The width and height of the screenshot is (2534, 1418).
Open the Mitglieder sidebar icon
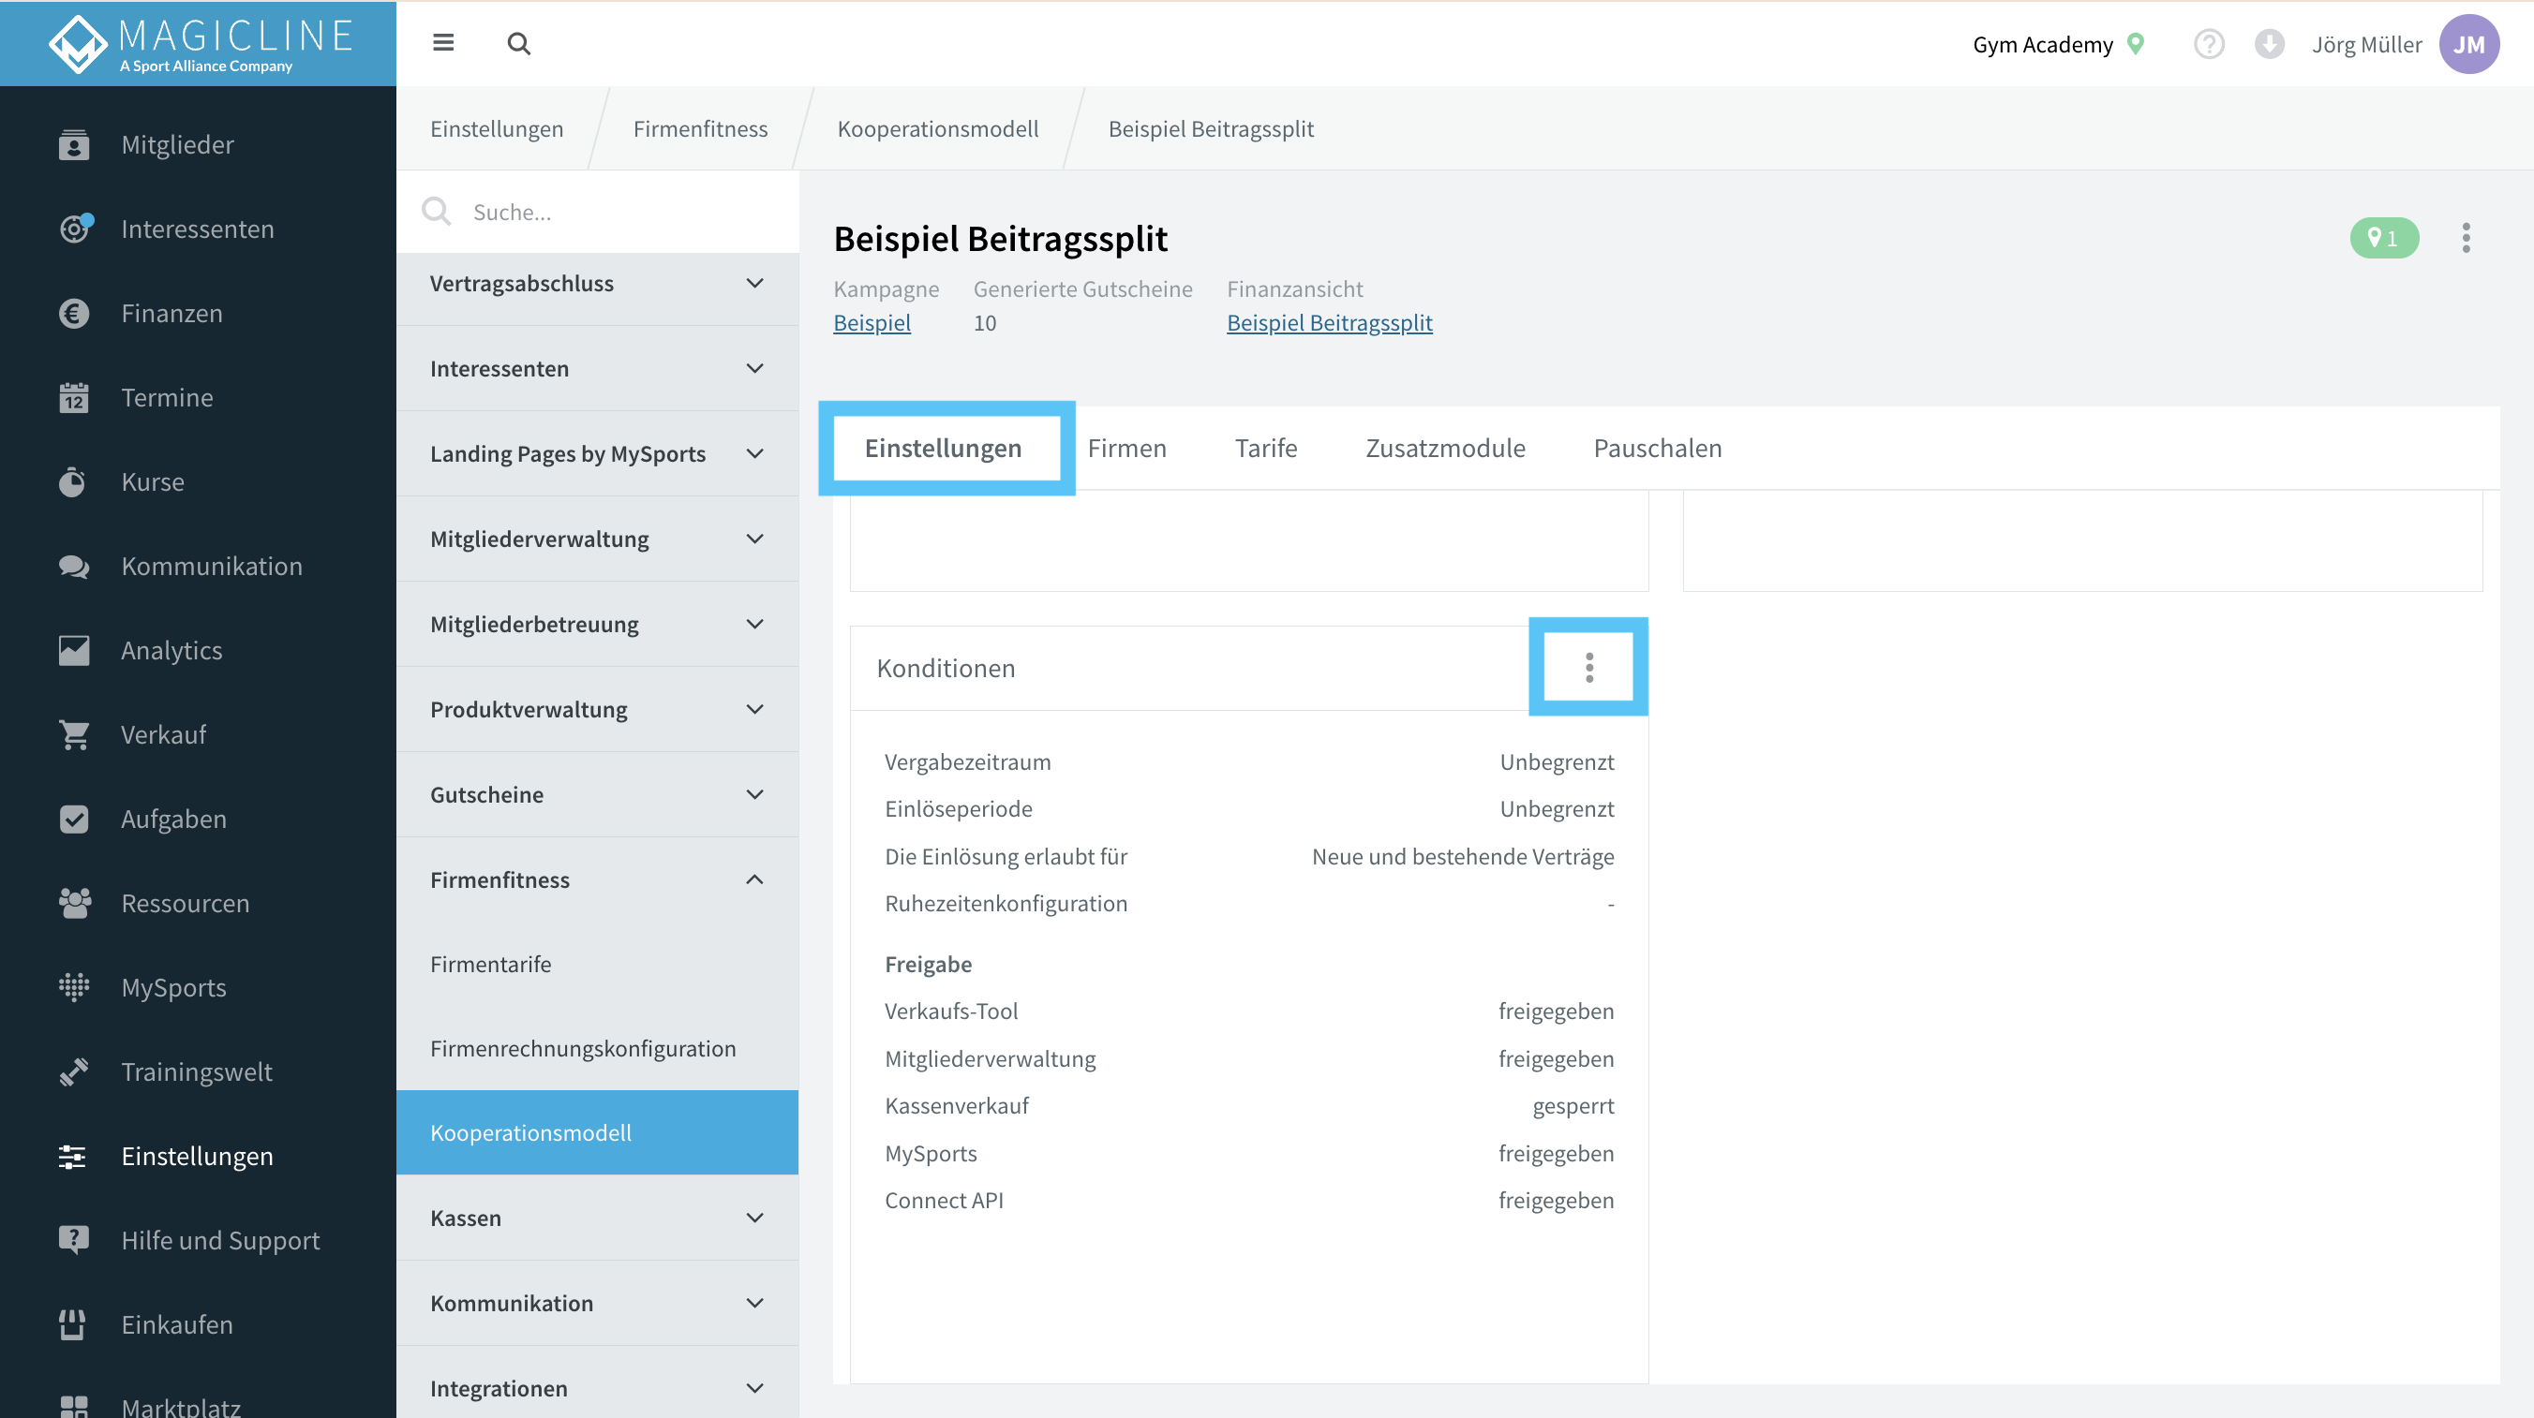pos(74,144)
